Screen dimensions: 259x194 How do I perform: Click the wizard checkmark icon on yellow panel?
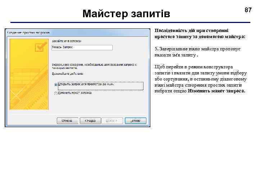point(41,47)
